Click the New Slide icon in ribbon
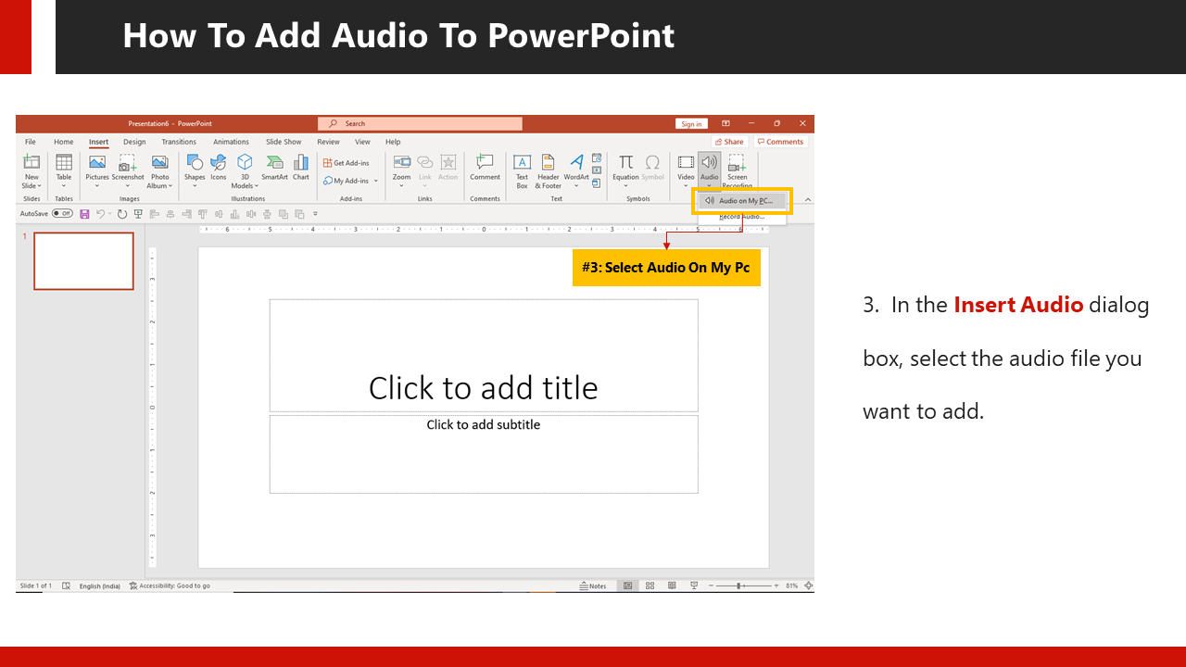The height and width of the screenshot is (667, 1186). tap(32, 162)
